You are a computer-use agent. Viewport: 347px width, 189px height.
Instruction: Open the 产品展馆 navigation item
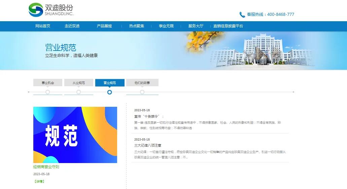pos(104,26)
